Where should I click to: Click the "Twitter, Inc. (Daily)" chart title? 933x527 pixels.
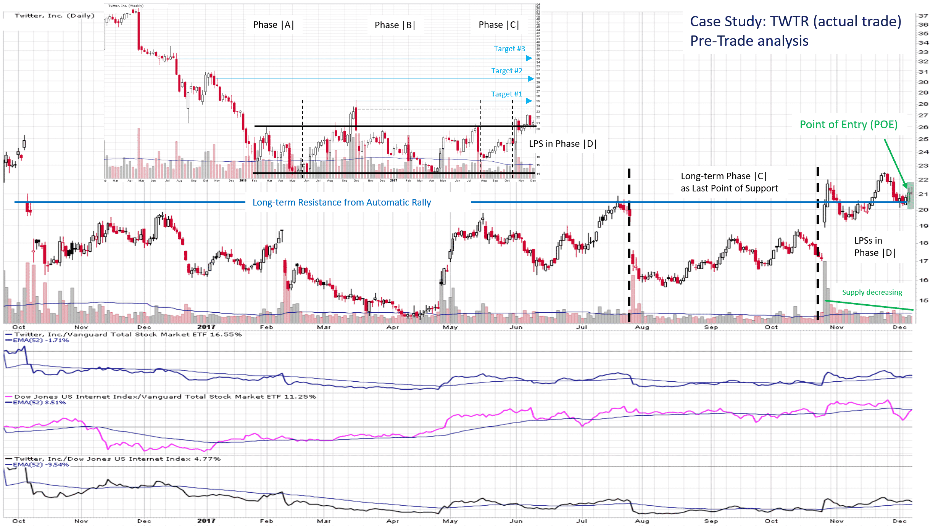[55, 16]
